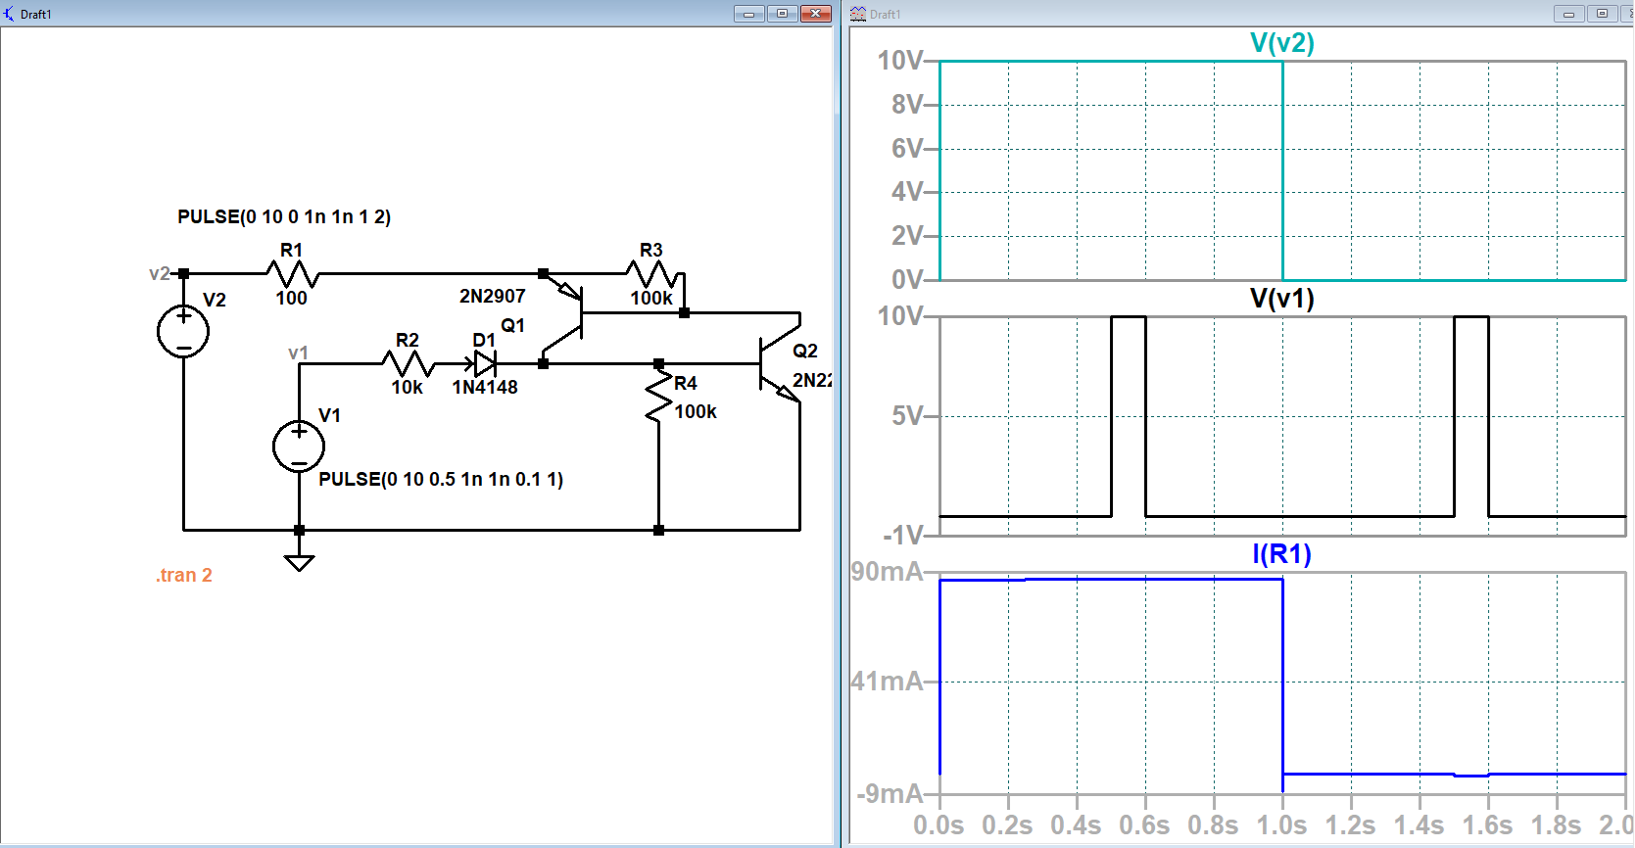This screenshot has width=1635, height=848.
Task: Click the Q2 reference label
Action: point(805,351)
